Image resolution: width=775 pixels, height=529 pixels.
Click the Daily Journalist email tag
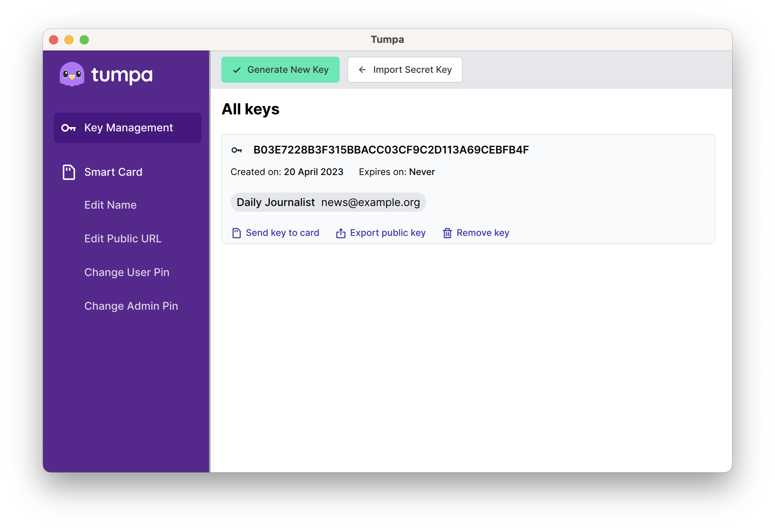329,202
